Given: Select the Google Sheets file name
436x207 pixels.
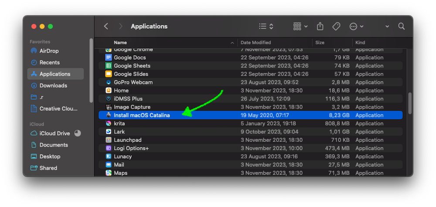Looking at the screenshot, I should click(x=132, y=66).
